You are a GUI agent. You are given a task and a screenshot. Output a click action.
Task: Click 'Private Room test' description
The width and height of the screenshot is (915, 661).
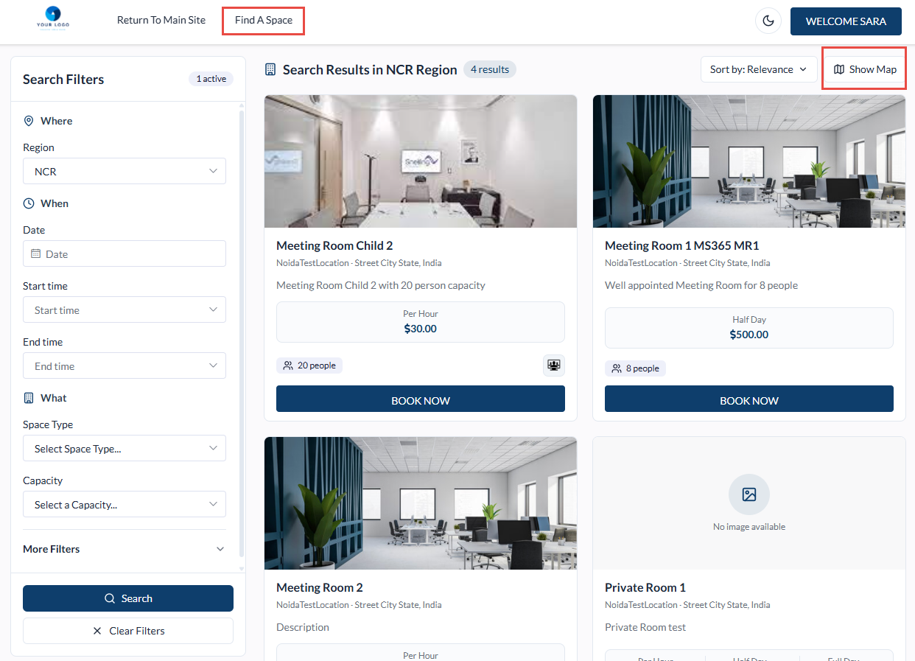tap(645, 627)
